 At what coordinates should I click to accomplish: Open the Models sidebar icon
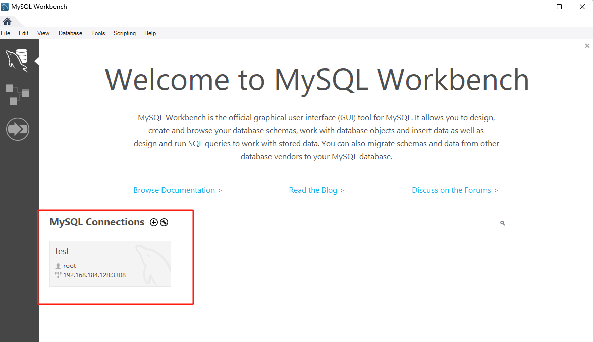click(x=17, y=94)
